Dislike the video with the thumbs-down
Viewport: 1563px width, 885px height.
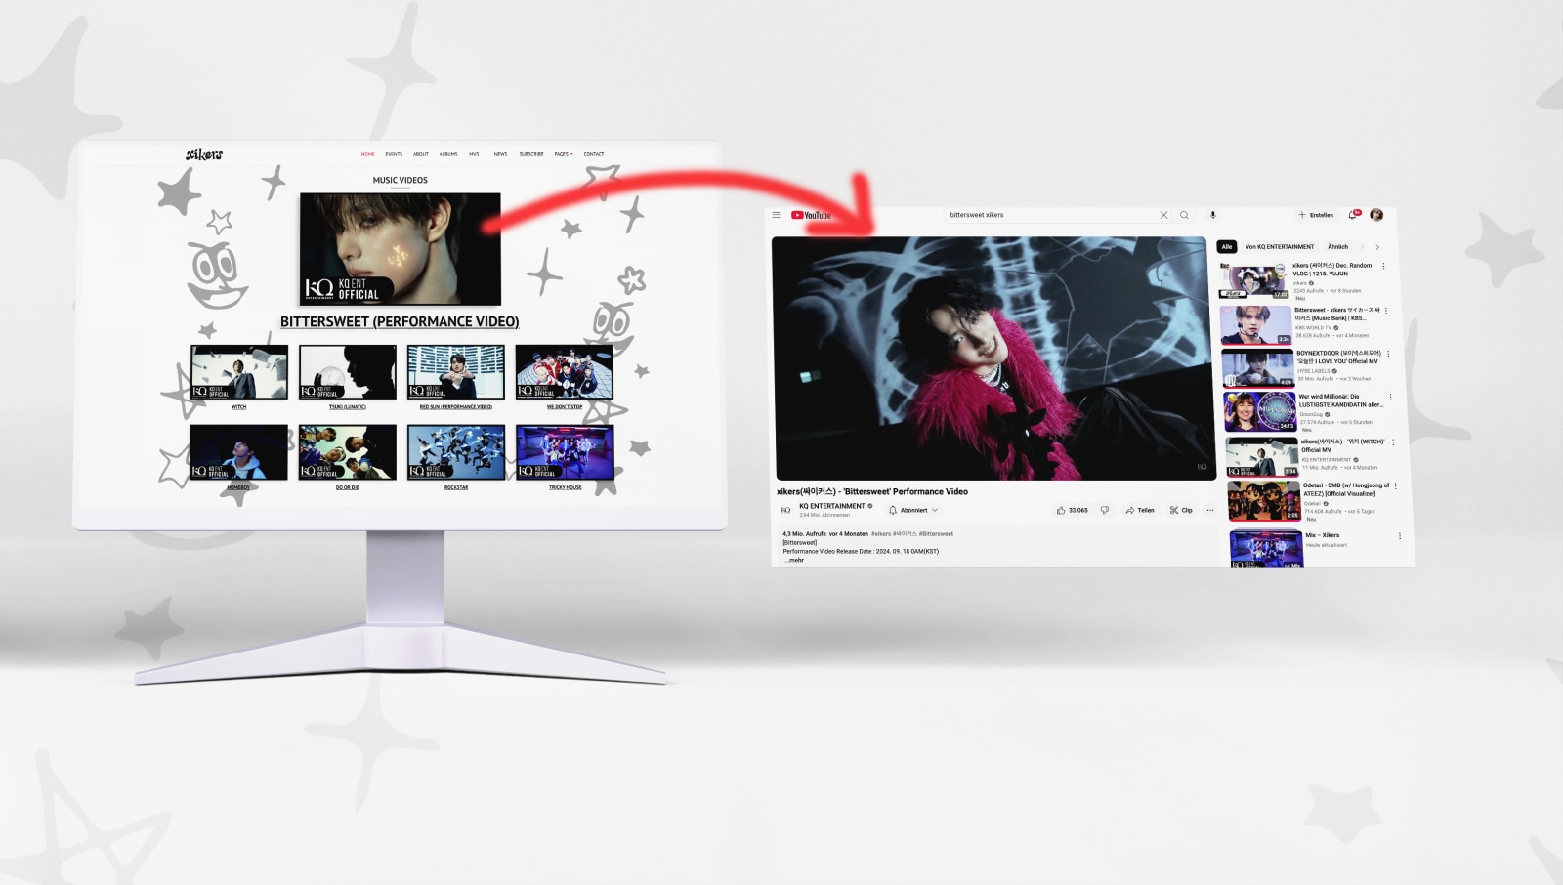tap(1105, 510)
